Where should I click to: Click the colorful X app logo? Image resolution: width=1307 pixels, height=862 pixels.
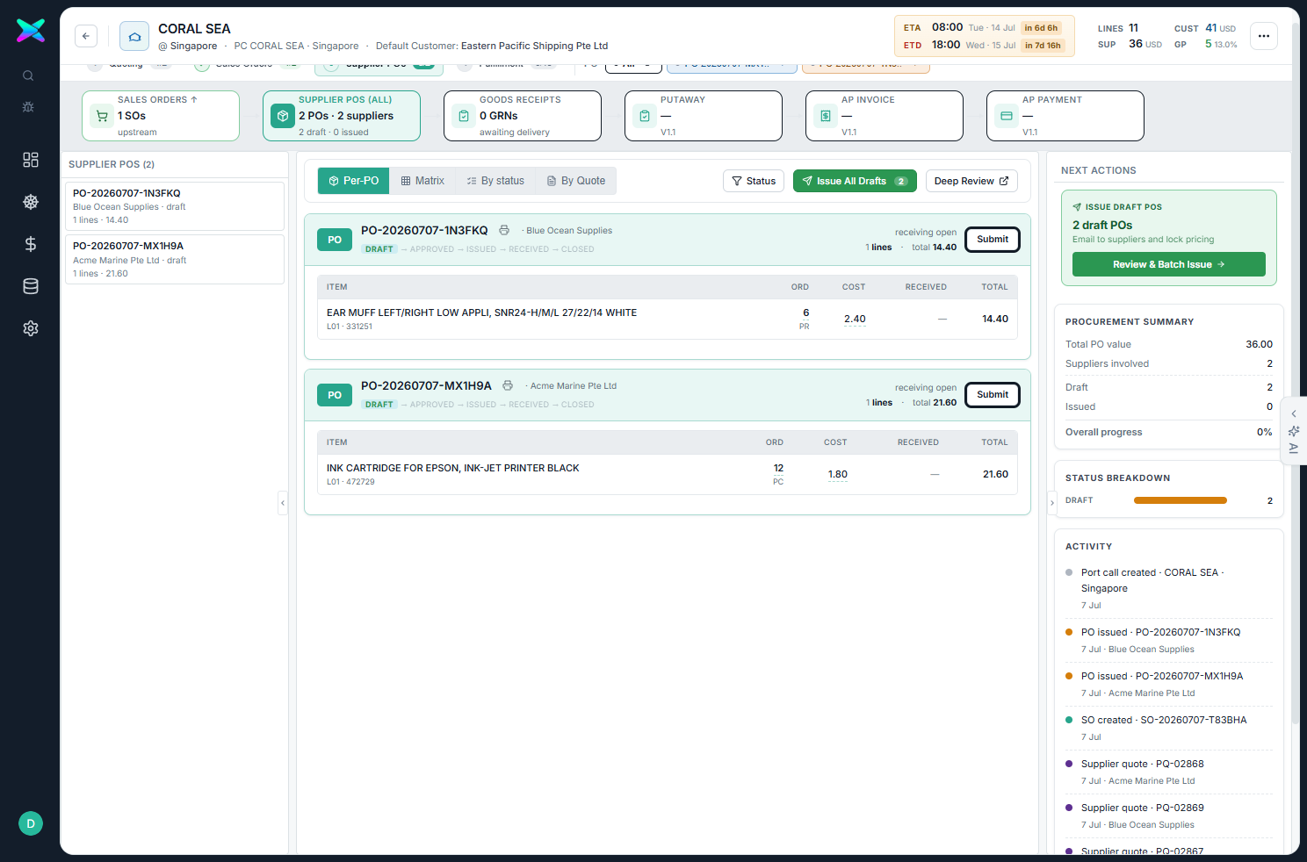click(x=31, y=31)
